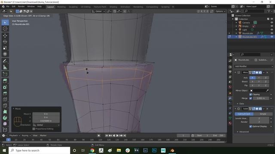Activate the 3D Cursor tool

(5, 29)
